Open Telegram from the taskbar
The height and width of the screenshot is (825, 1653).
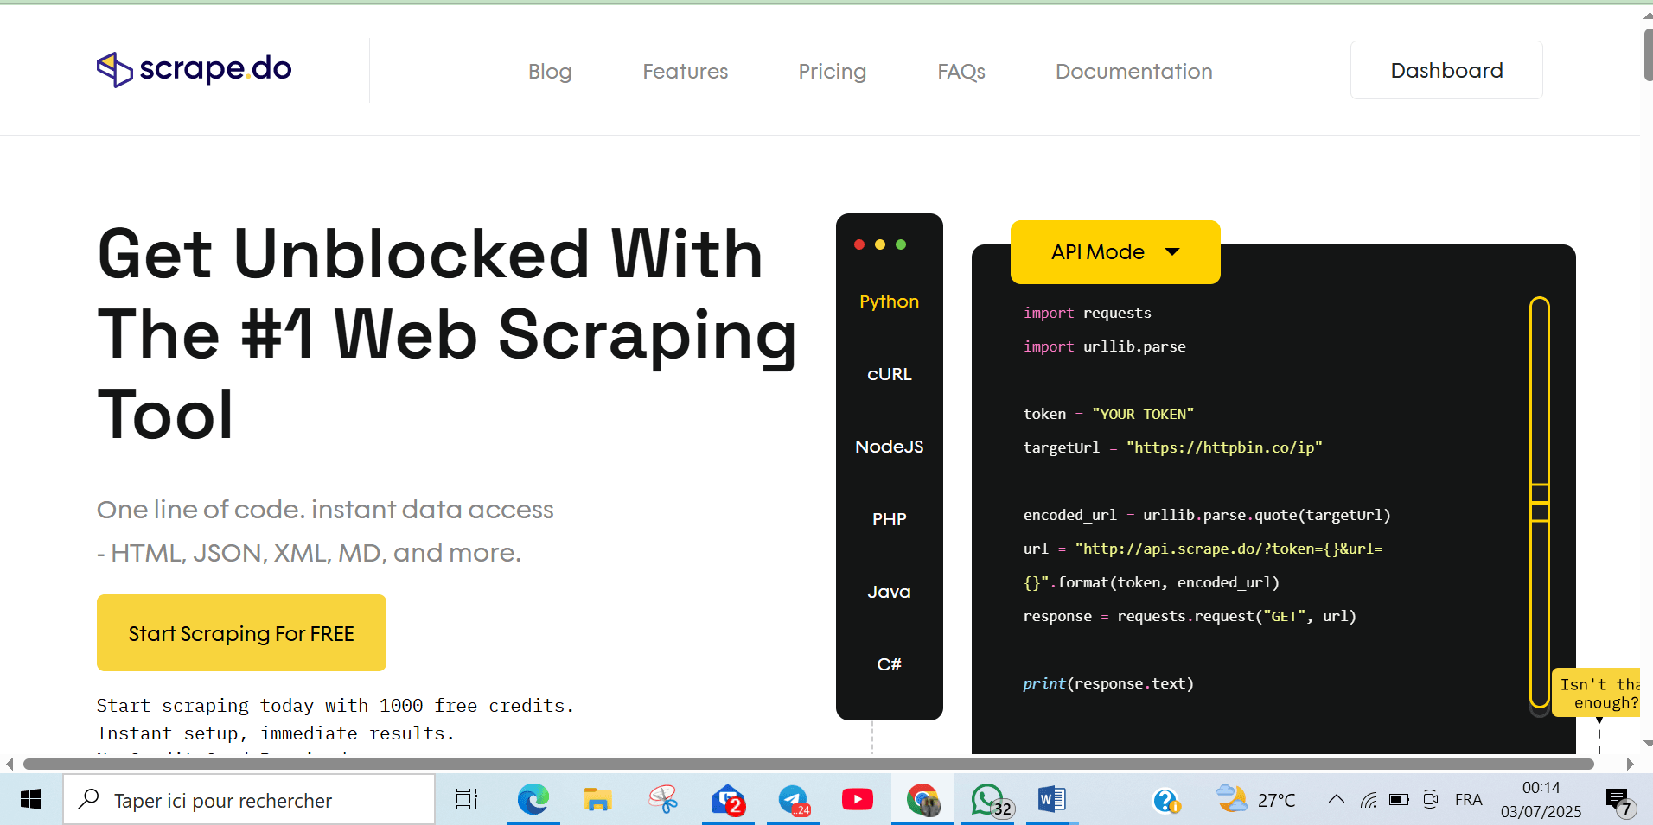click(x=793, y=800)
